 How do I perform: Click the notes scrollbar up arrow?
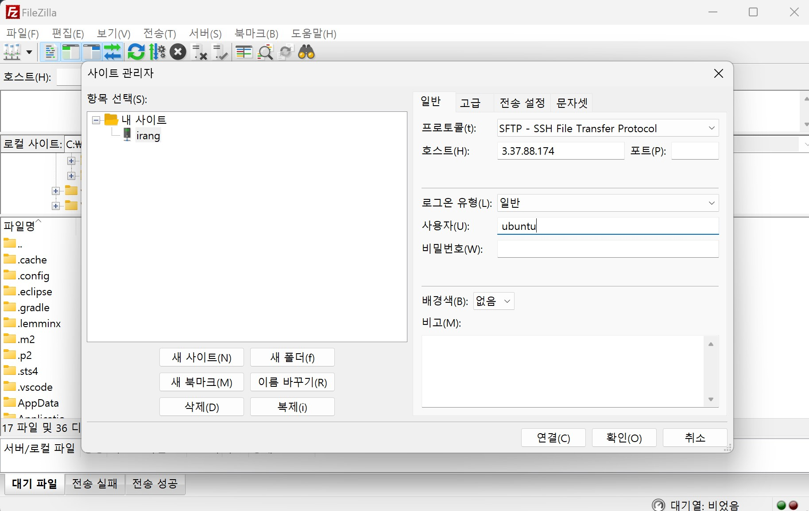[711, 344]
